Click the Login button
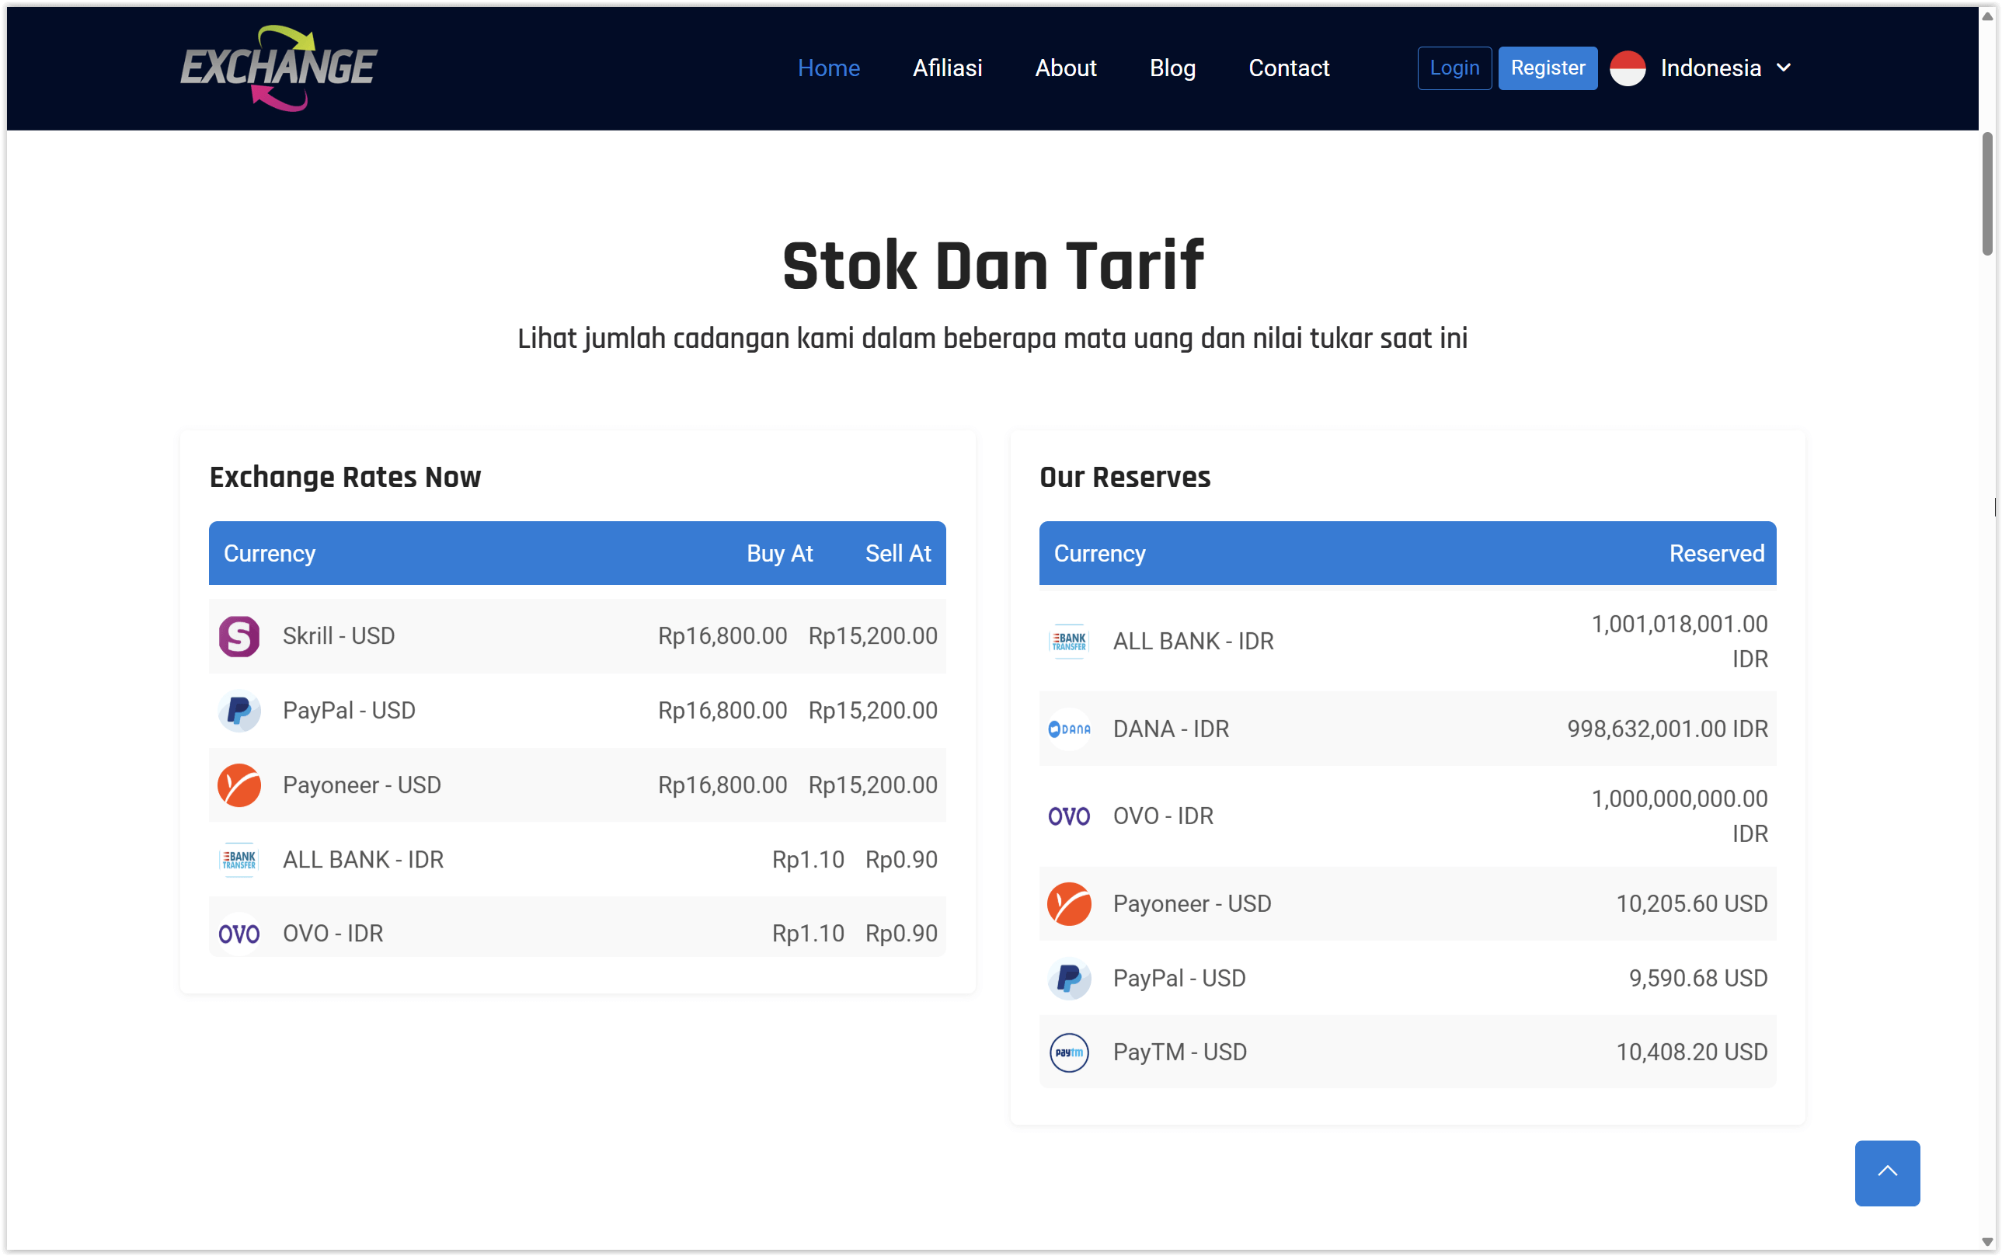Screen dimensions: 2002x1256 coord(1453,68)
